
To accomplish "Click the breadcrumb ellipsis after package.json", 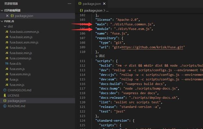I will pyautogui.click(x=107, y=11).
